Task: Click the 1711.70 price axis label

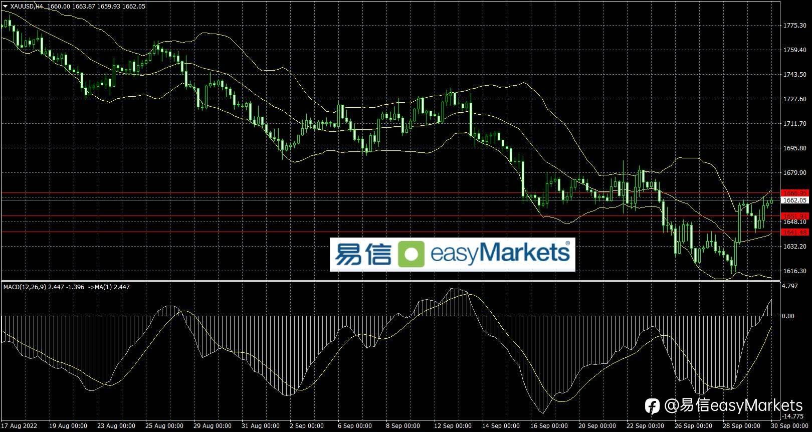Action: (795, 123)
